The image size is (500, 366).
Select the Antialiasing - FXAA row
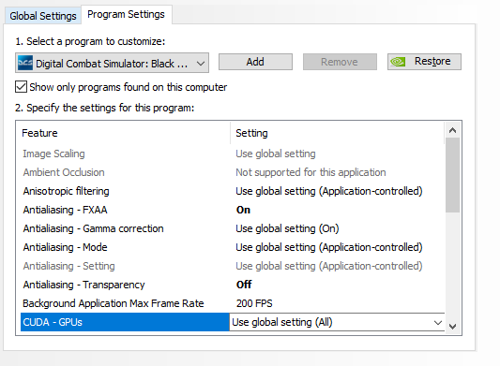click(x=233, y=210)
